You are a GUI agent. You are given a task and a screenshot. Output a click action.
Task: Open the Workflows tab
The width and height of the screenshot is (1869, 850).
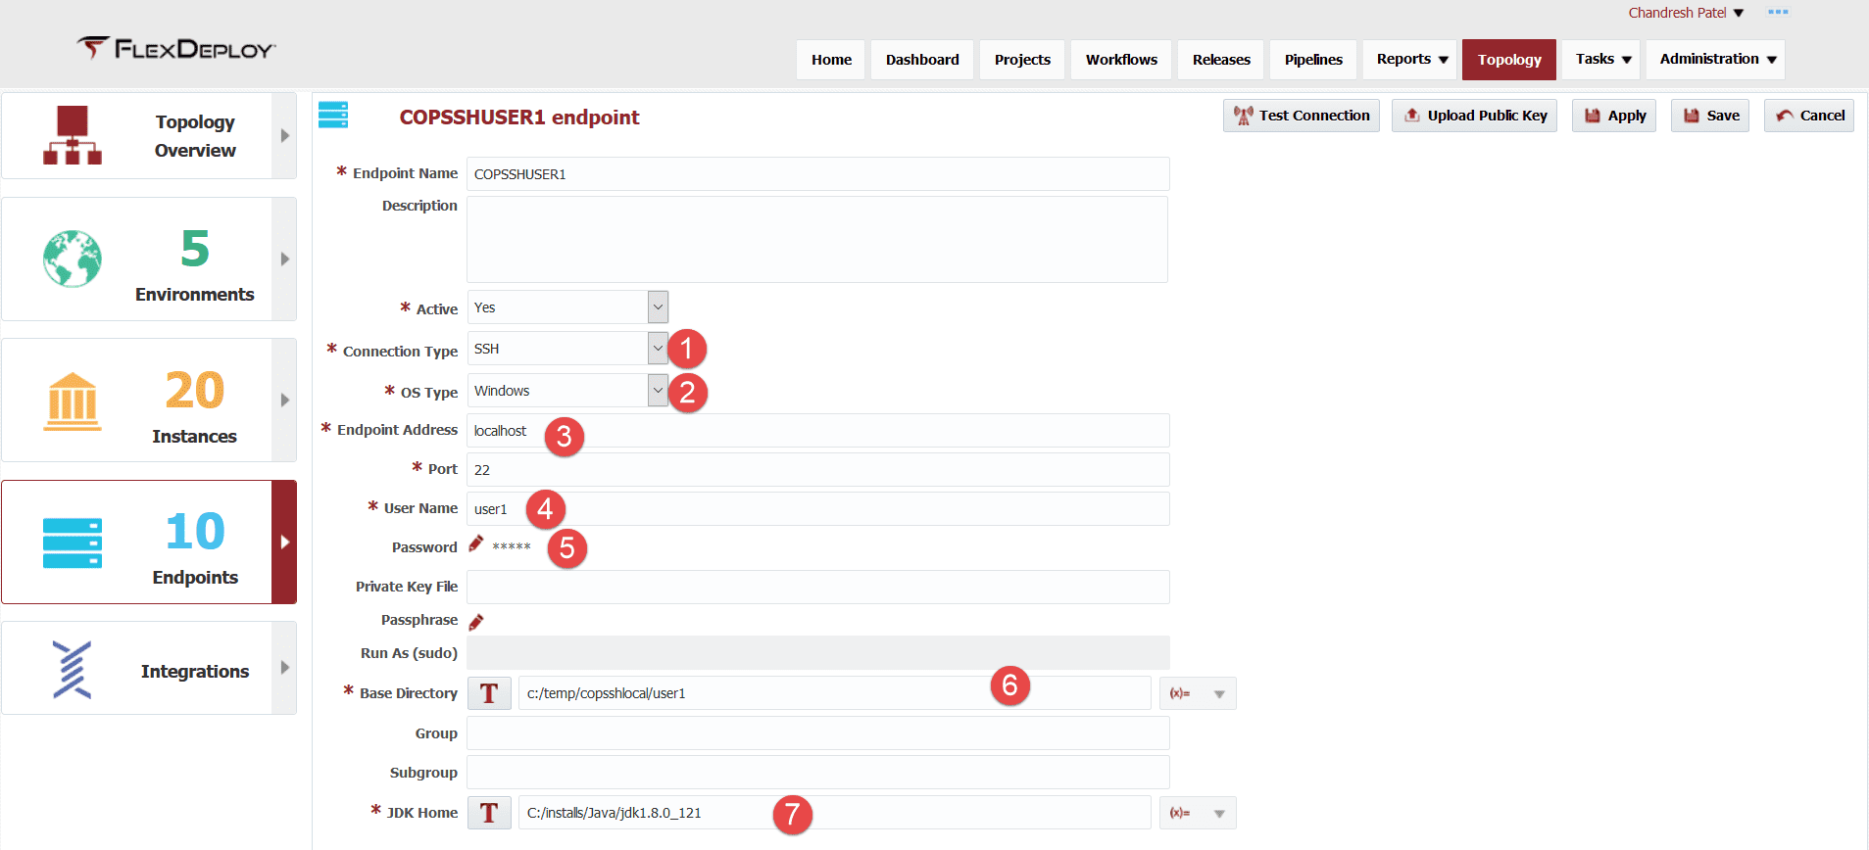pos(1121,60)
